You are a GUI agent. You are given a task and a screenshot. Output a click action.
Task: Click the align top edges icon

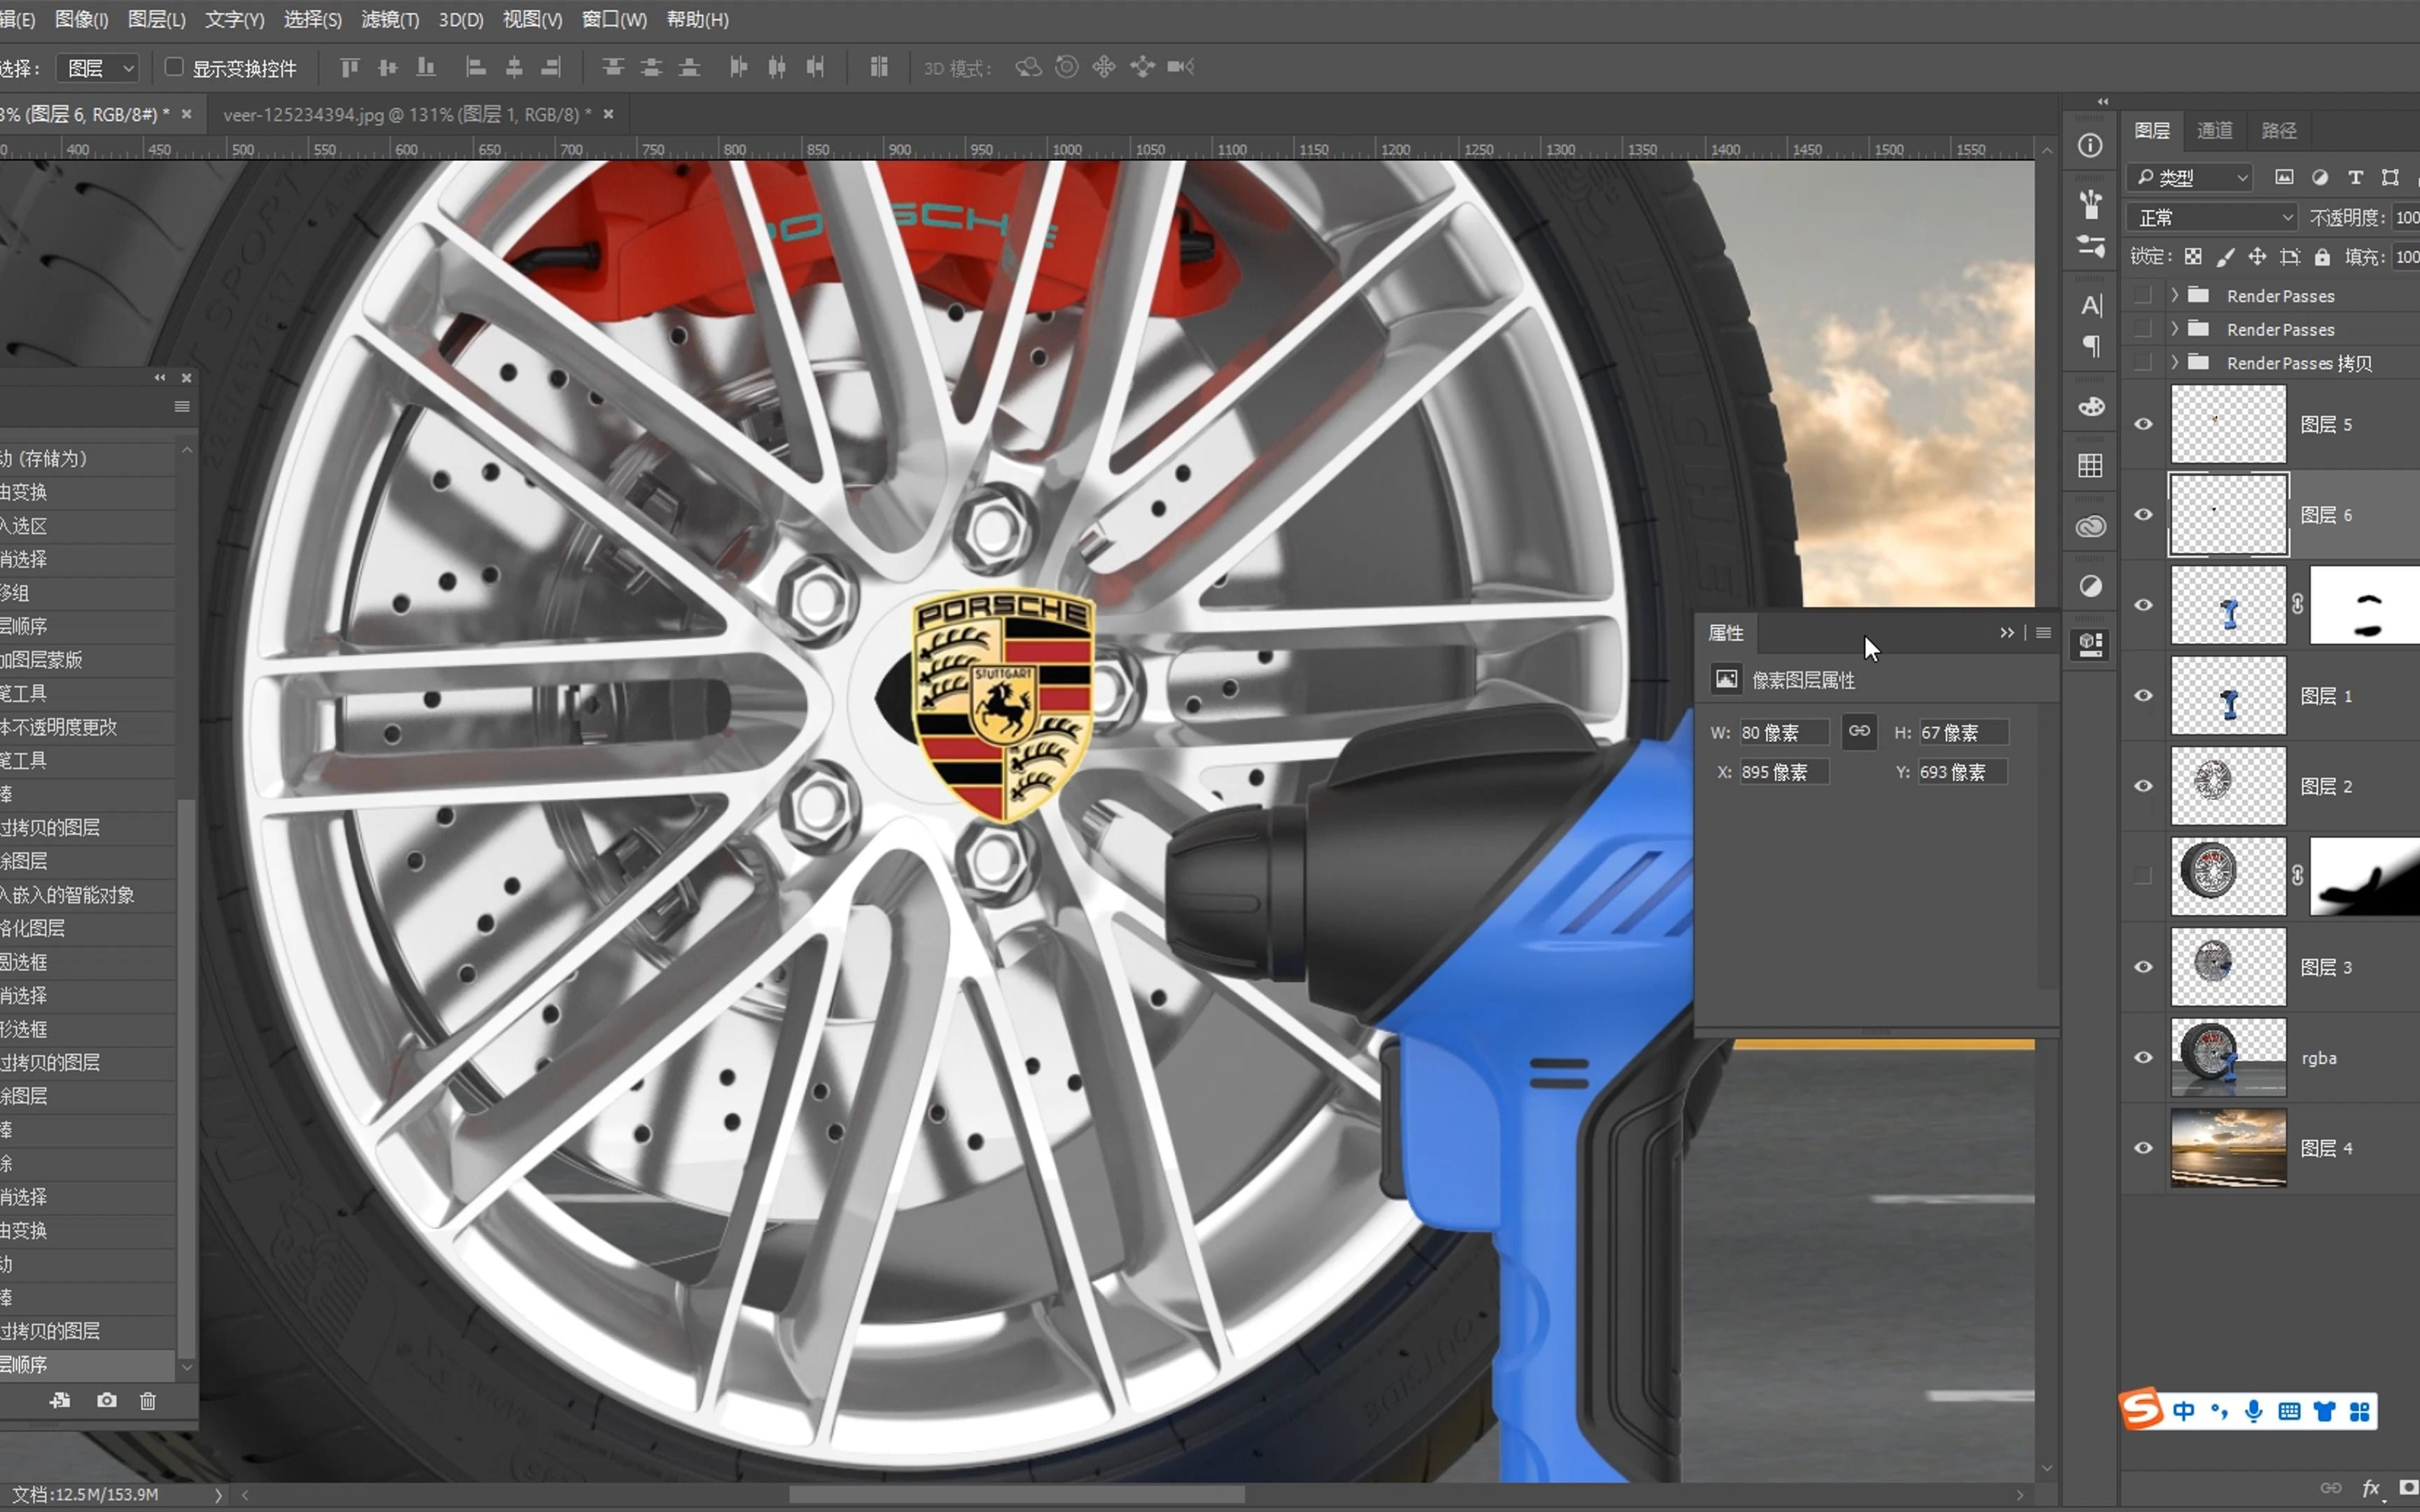tap(349, 67)
